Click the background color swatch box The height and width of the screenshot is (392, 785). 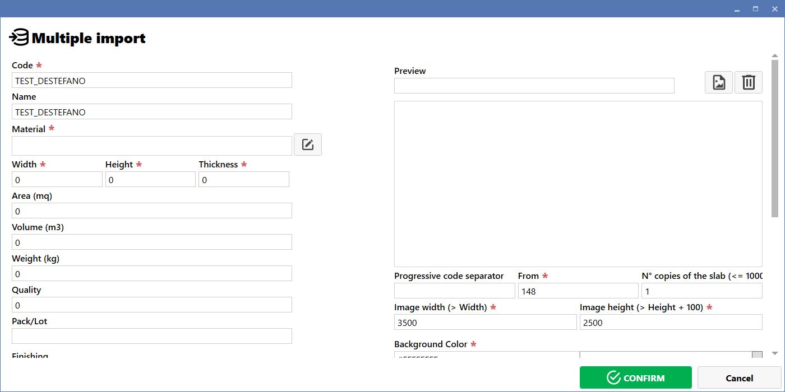click(666, 354)
